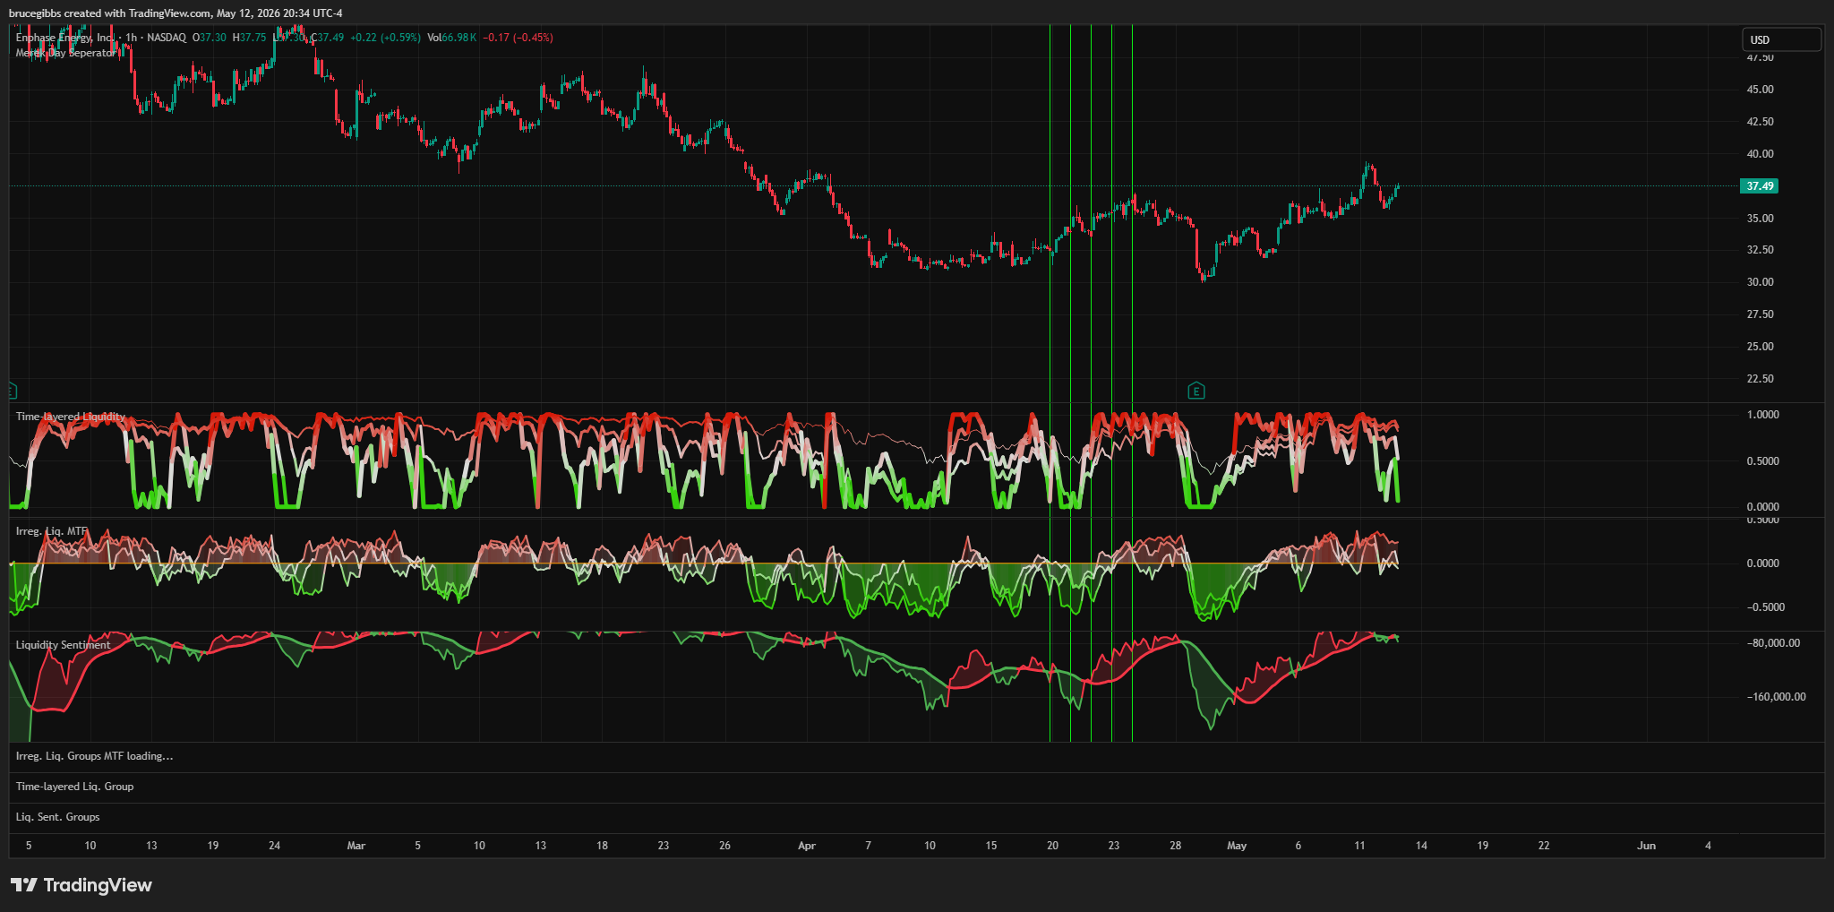Image resolution: width=1834 pixels, height=912 pixels.
Task: Select the Time-layered Liquidity indicator label
Action: [71, 417]
